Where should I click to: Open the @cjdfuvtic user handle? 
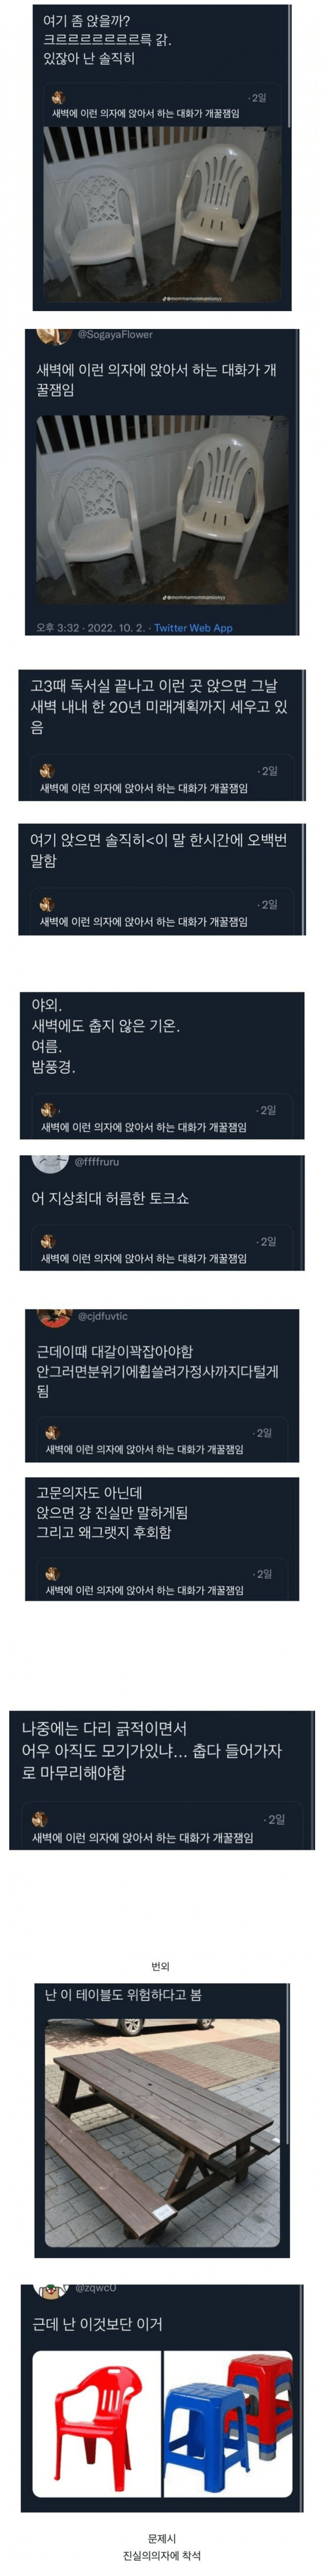103,1316
